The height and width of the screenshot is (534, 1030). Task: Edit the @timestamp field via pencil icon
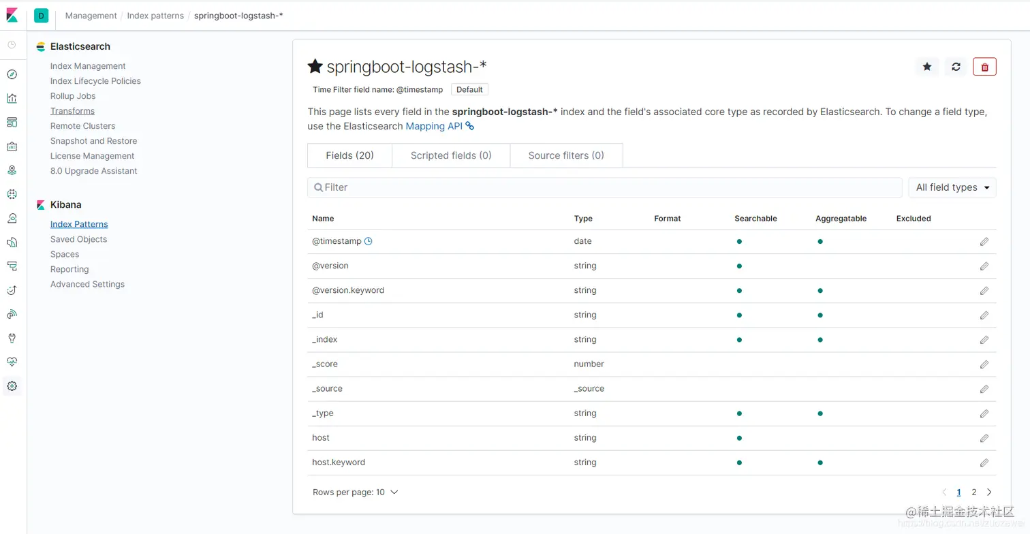pos(984,242)
